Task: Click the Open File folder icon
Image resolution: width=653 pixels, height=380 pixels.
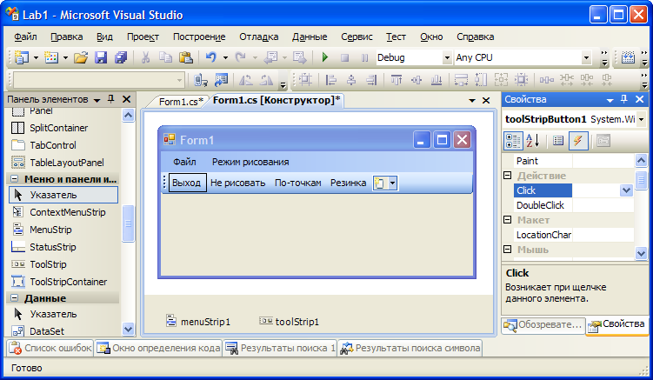Action: [81, 57]
